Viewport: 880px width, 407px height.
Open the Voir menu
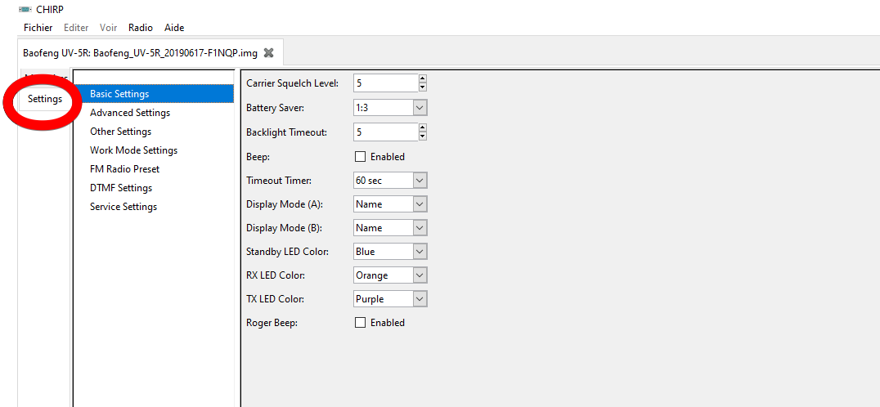pos(108,28)
